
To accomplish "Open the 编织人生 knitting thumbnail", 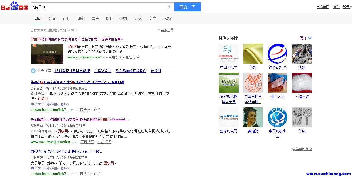I will [277, 83].
